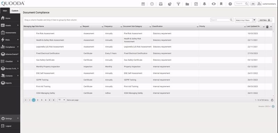Open Adverse Events in the sidebar
The width and height of the screenshot is (278, 133).
10,54
